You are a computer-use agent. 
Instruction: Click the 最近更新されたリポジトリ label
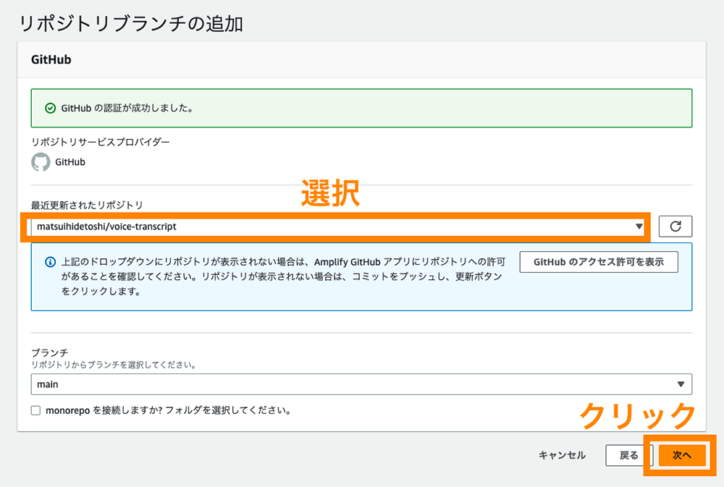(x=88, y=205)
